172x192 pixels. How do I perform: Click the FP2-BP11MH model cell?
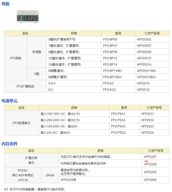coord(112,71)
